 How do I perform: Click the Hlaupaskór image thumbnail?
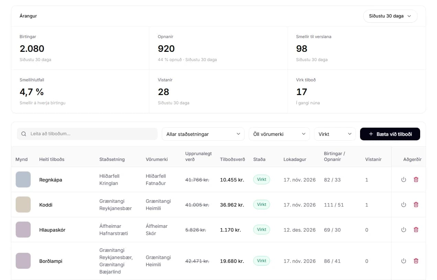(x=23, y=230)
